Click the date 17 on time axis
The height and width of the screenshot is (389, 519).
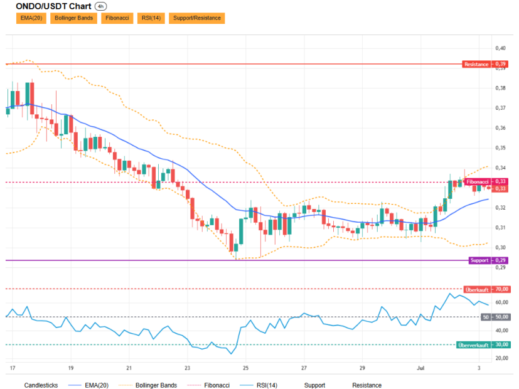(13, 368)
